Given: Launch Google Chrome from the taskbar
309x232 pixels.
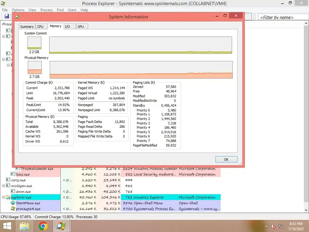Looking at the screenshot, I should click(43, 226).
